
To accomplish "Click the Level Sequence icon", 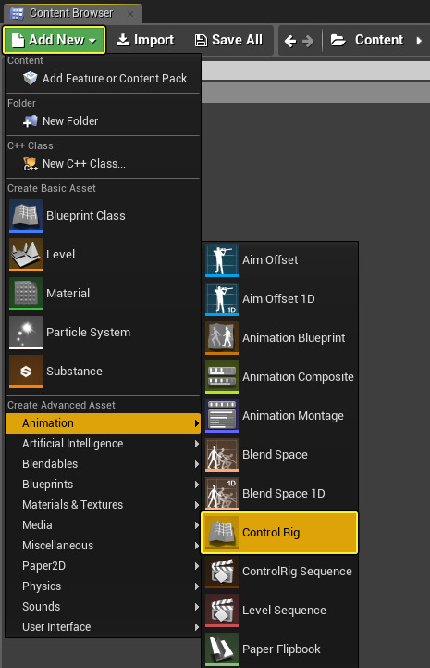I will tap(222, 611).
